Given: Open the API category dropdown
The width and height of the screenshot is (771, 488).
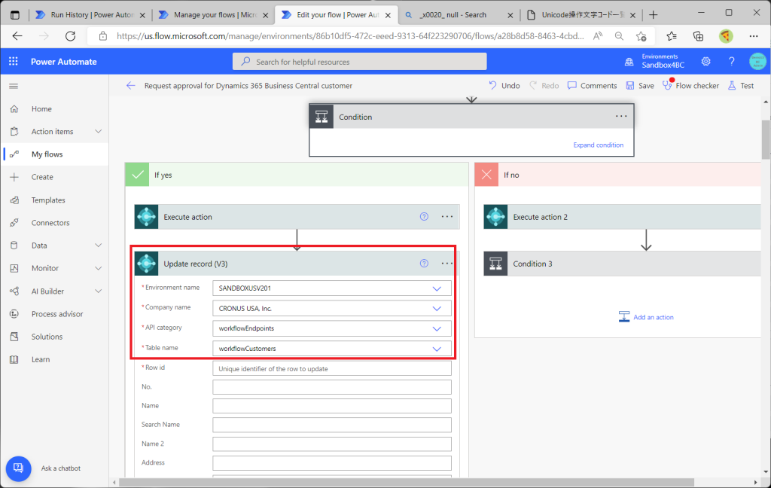Looking at the screenshot, I should coord(437,328).
